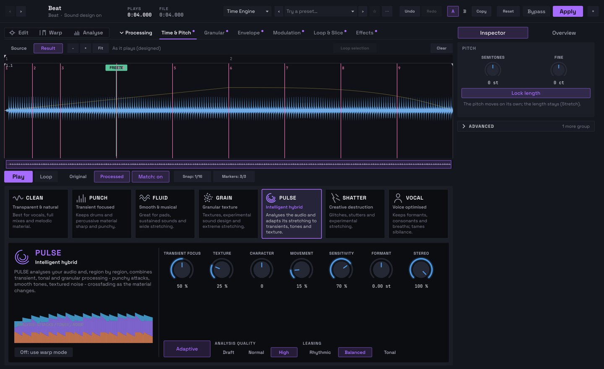Toggle the Match: on button
The width and height of the screenshot is (604, 369).
pyautogui.click(x=151, y=177)
